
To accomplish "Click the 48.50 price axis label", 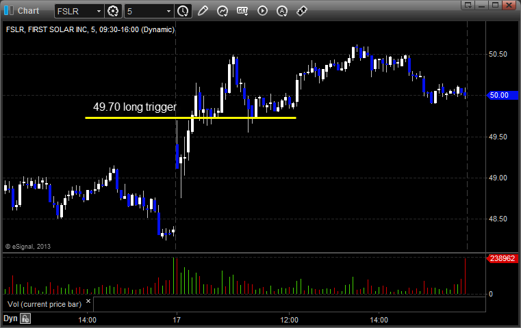I will click(498, 219).
